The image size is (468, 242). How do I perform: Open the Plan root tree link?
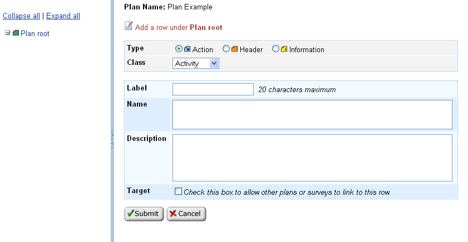click(35, 34)
